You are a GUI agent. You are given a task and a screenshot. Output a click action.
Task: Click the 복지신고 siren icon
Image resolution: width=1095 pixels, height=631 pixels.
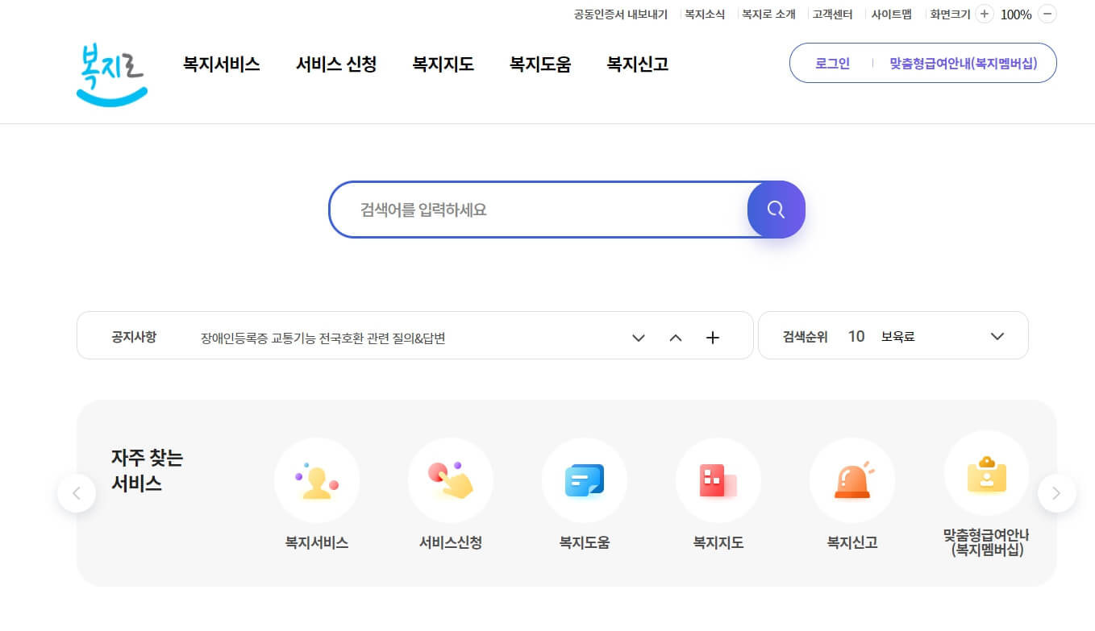[x=852, y=479]
